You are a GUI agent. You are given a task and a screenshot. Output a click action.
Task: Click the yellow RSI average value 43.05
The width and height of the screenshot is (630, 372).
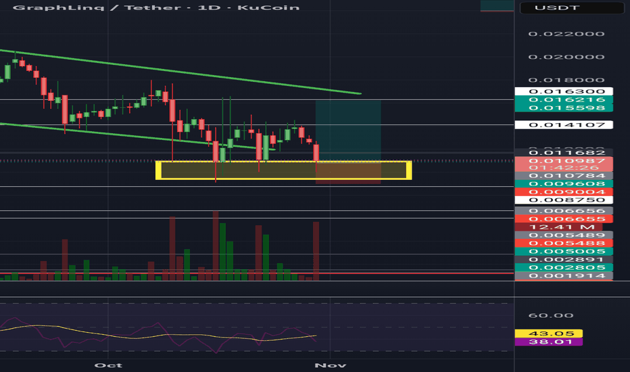548,333
